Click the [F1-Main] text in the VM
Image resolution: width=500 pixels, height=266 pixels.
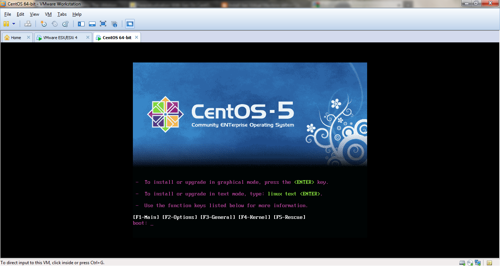point(146,217)
